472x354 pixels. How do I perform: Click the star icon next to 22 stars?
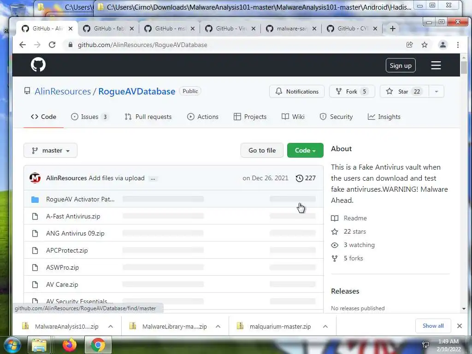[x=335, y=231]
